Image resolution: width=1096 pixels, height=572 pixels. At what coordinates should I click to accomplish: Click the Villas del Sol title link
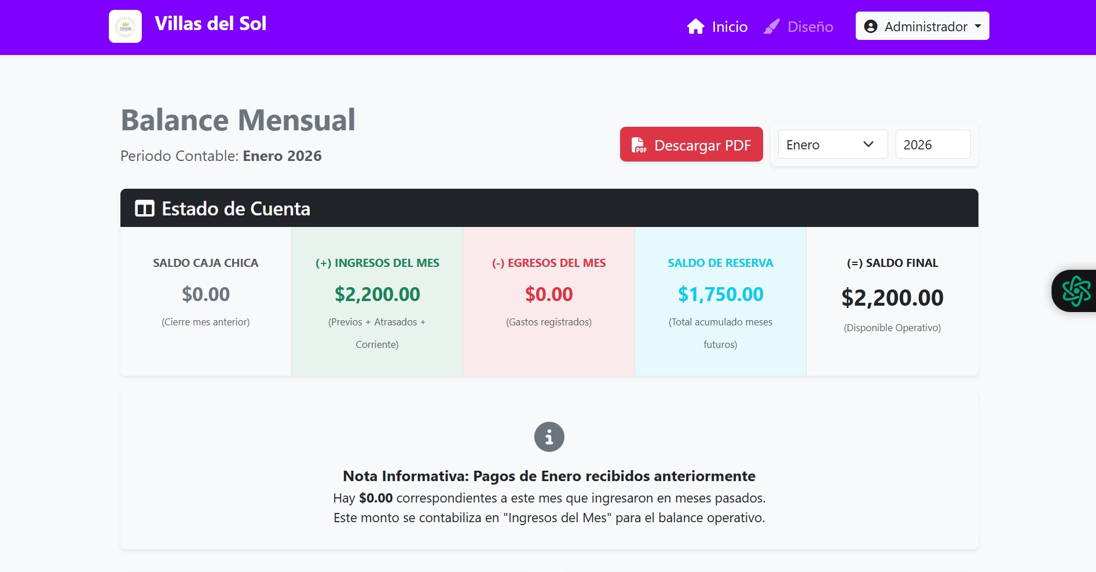pyautogui.click(x=211, y=24)
